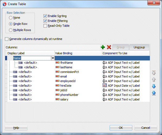Click the jobId attribute binding icon
The image size is (162, 135).
click(x=58, y=90)
